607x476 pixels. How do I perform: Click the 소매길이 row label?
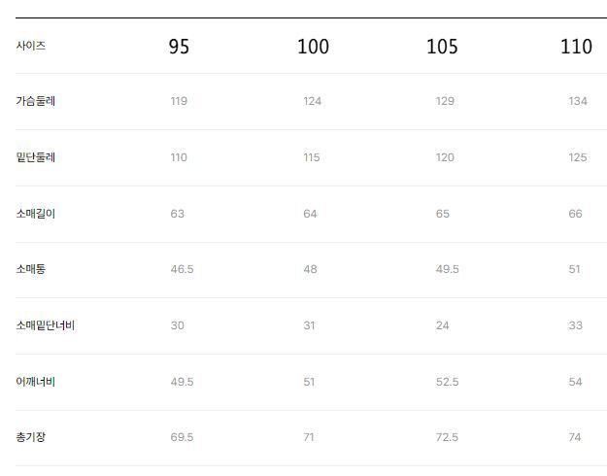pos(36,214)
